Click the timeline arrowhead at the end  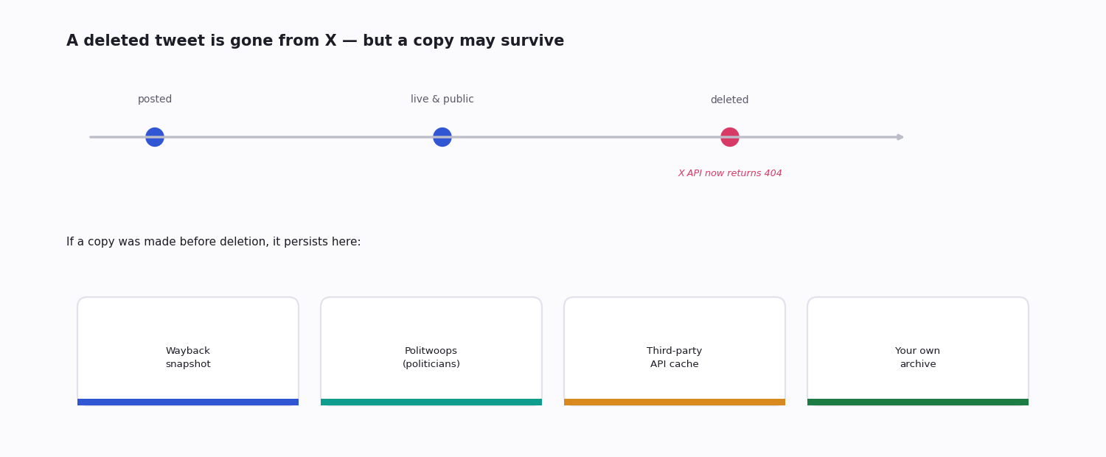[x=900, y=137]
